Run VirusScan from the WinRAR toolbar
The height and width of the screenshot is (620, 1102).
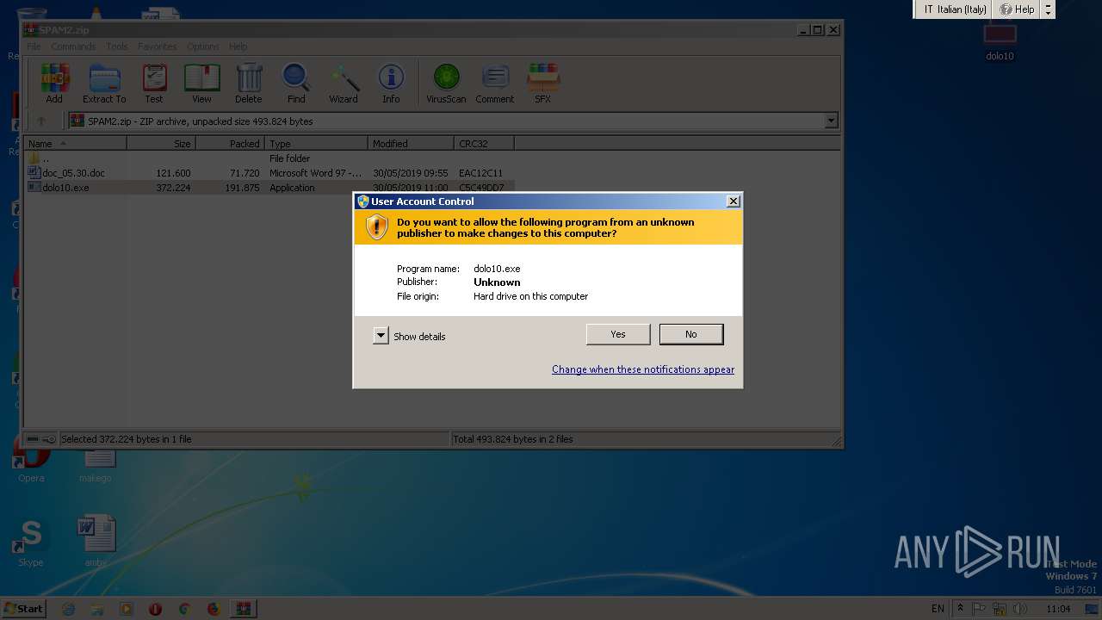tap(446, 84)
